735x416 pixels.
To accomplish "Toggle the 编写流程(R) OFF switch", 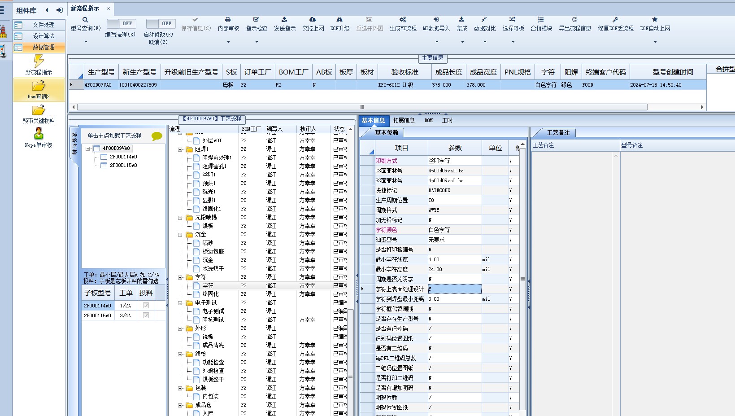I will [121, 23].
